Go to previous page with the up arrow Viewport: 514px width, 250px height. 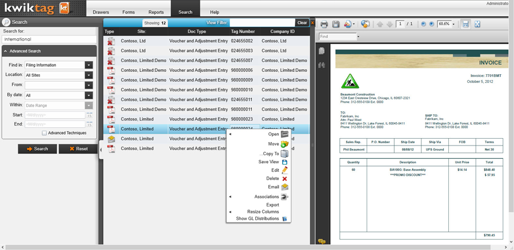pos(380,24)
